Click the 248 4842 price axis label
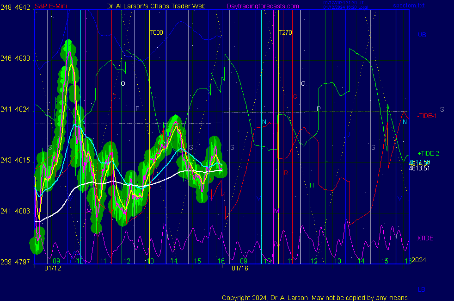Screen dimensions: 454x301 [16, 7]
